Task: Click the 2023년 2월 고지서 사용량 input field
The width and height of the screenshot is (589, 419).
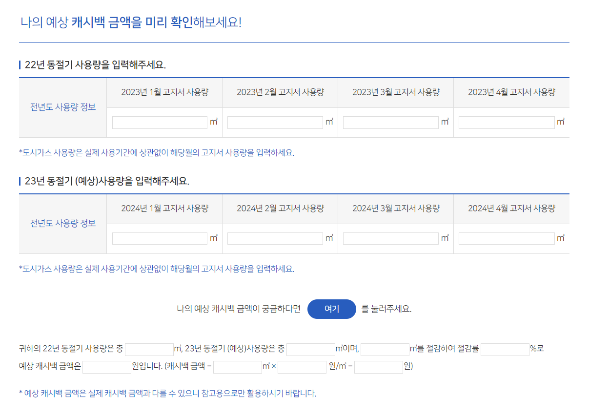Action: 275,122
